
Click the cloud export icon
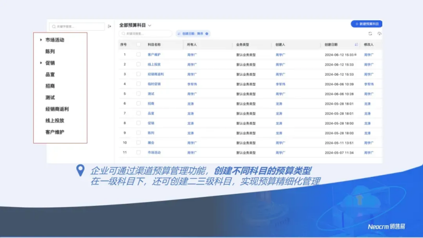379,34
